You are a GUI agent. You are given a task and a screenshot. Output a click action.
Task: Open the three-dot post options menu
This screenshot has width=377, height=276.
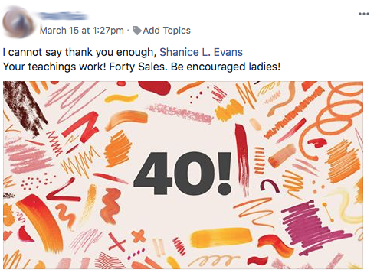364,14
